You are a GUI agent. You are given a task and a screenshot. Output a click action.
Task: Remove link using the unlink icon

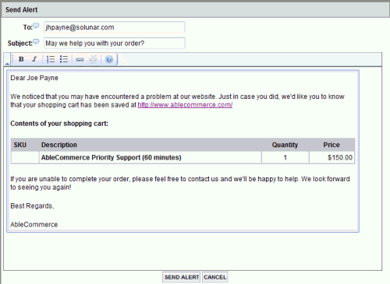(93, 59)
